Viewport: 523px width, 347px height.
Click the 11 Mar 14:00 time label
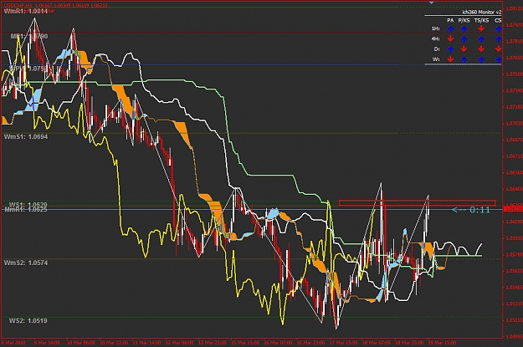146,343
